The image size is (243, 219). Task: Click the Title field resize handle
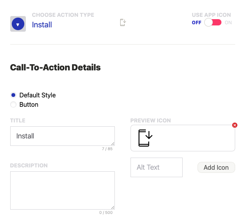(x=112, y=144)
